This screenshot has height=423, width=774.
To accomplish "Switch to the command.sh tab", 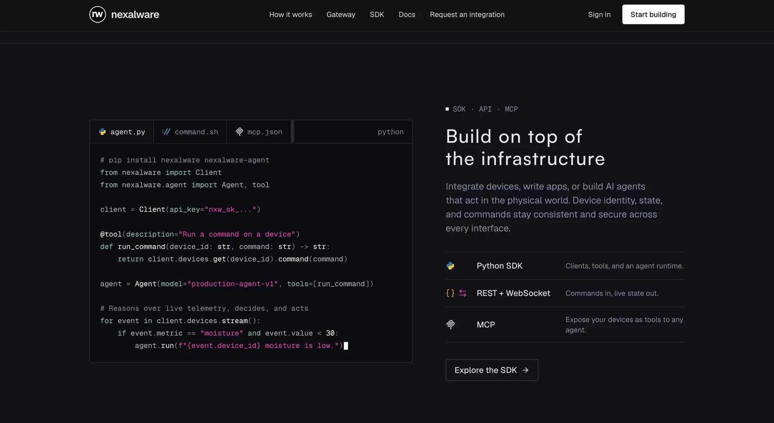I will coord(190,132).
